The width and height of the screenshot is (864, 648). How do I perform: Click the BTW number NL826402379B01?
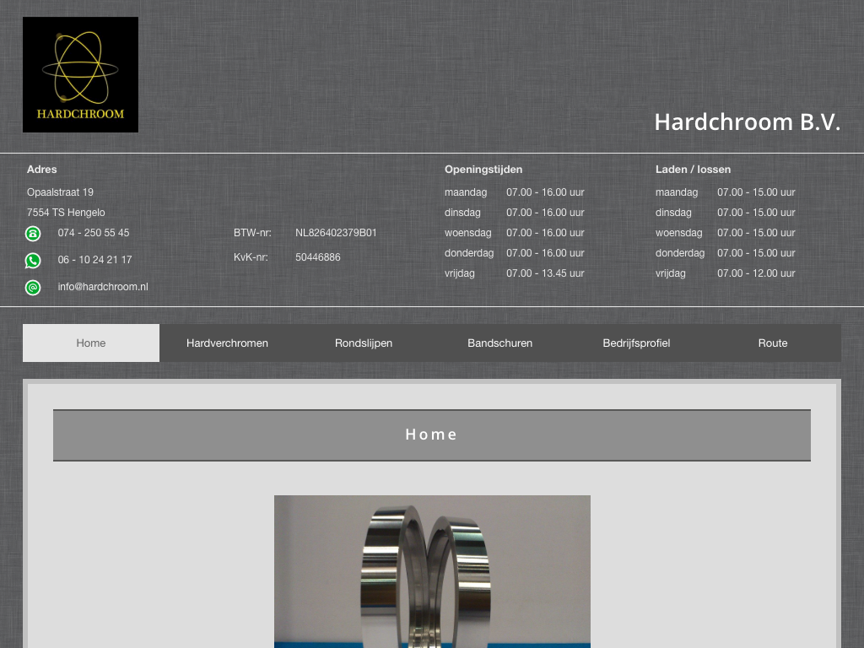point(336,233)
